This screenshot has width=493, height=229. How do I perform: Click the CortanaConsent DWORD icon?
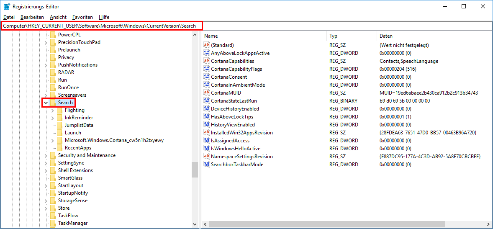[207, 77]
